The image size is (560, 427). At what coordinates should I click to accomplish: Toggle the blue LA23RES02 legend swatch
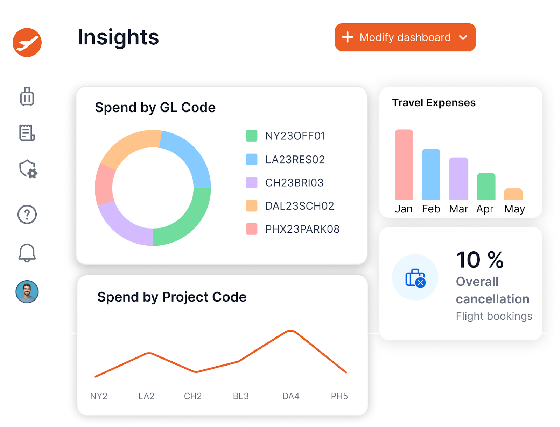tap(251, 159)
